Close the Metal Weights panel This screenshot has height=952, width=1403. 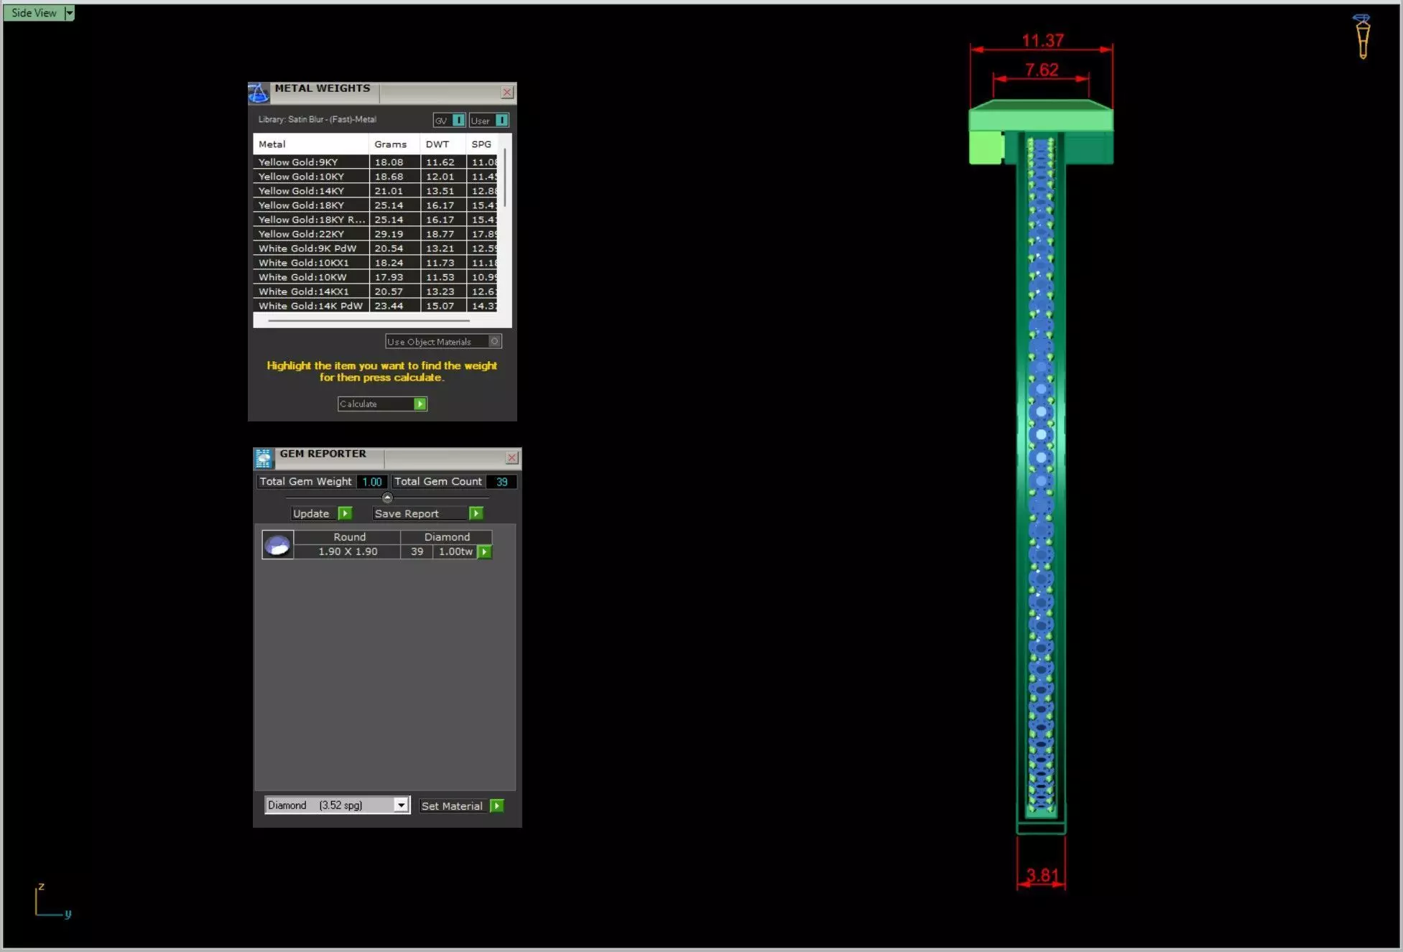pos(507,93)
